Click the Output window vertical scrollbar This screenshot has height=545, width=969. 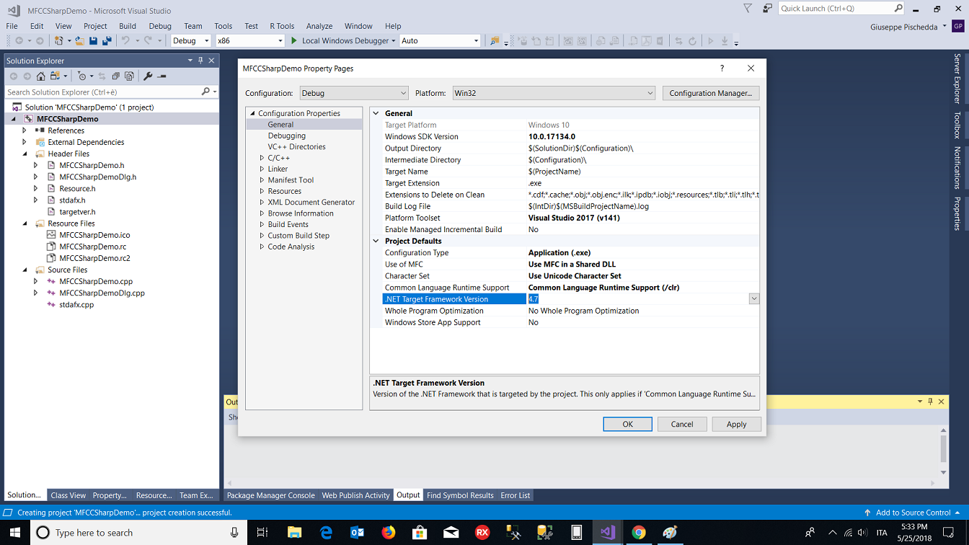click(x=943, y=451)
